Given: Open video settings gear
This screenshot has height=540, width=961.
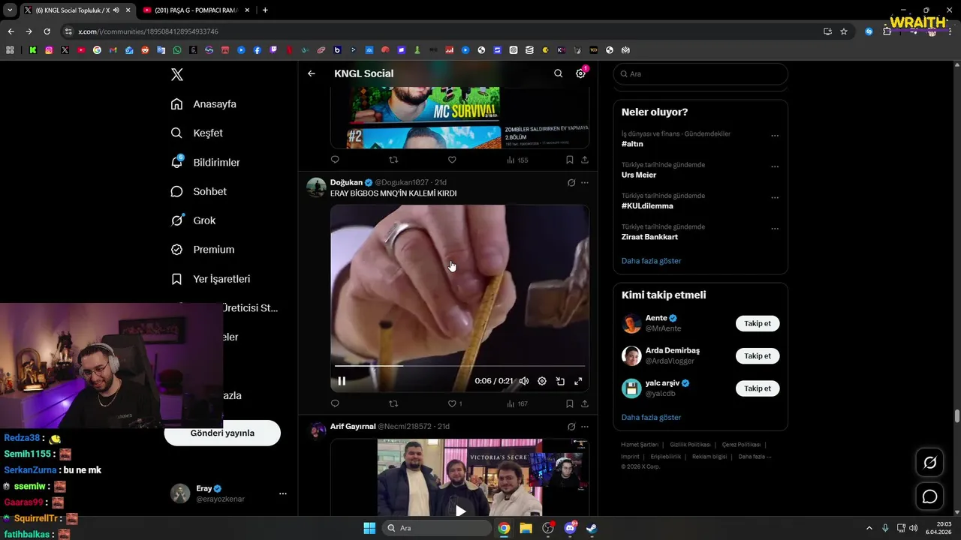Looking at the screenshot, I should pyautogui.click(x=542, y=381).
